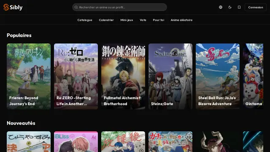Screen dimensions: 270x152
Task: Open the language globe icon
Action: click(221, 7)
